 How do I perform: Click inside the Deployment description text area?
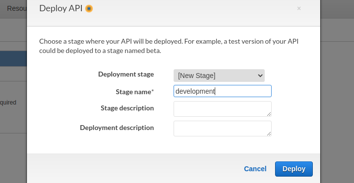223,129
